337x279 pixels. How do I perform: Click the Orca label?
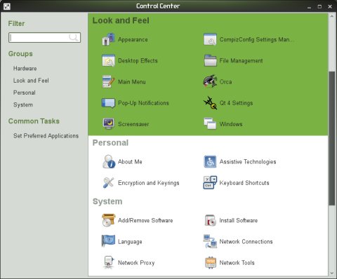(225, 82)
